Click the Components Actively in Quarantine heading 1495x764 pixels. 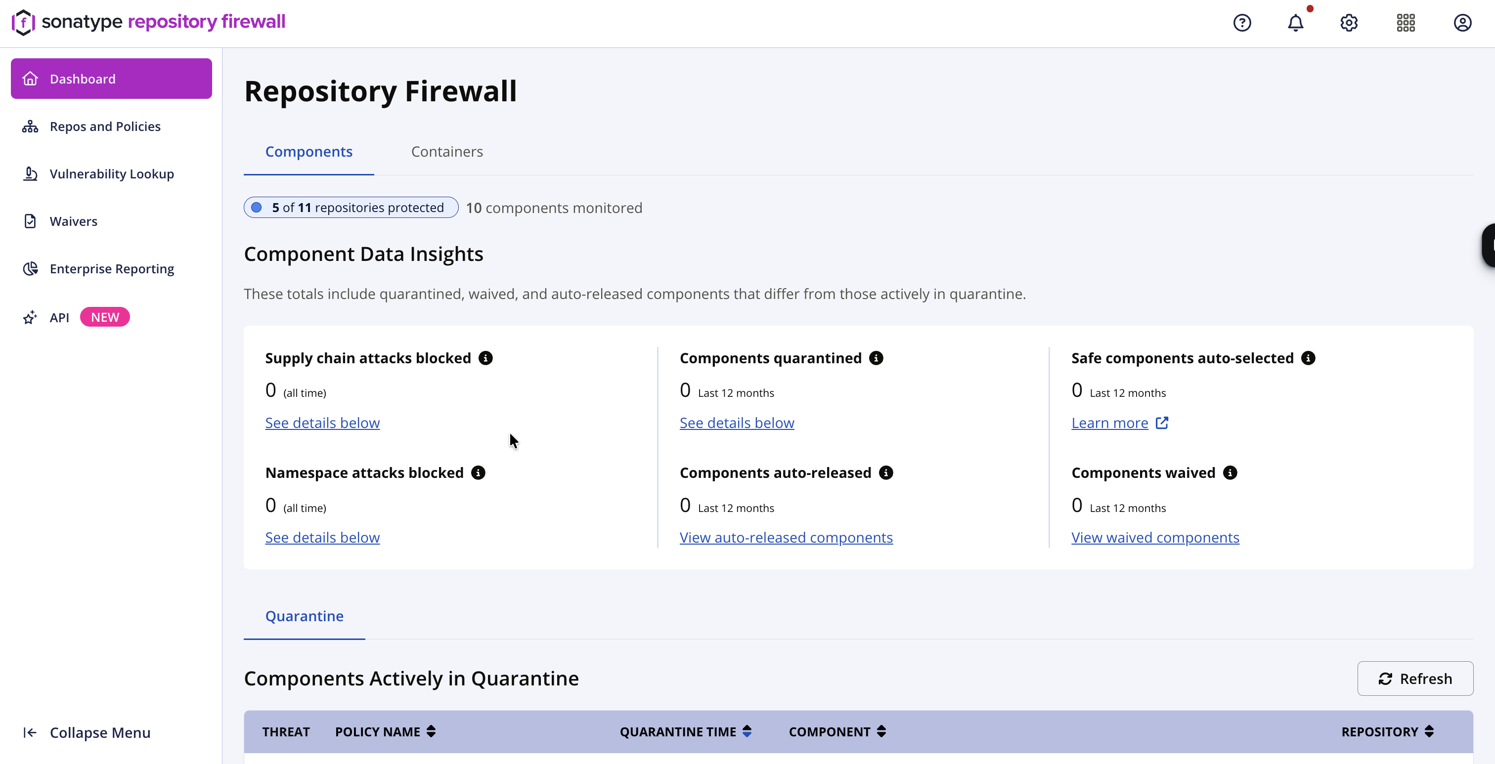(411, 679)
